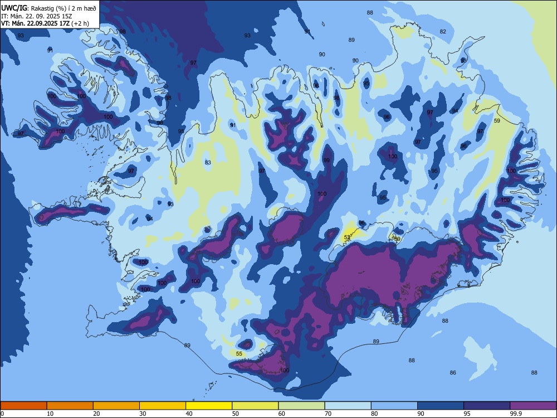557x418 pixels.
Task: Click the dark orange 0–10 legend swatch
Action: tap(23, 406)
